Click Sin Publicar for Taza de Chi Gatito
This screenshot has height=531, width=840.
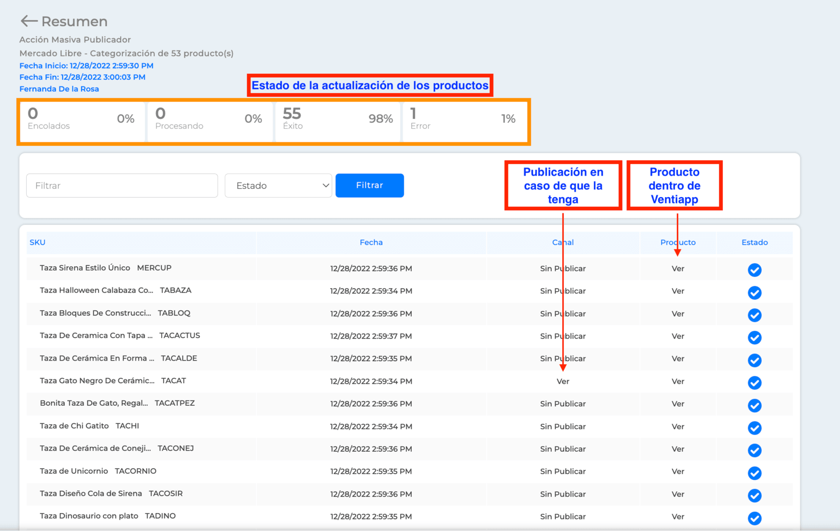click(563, 426)
